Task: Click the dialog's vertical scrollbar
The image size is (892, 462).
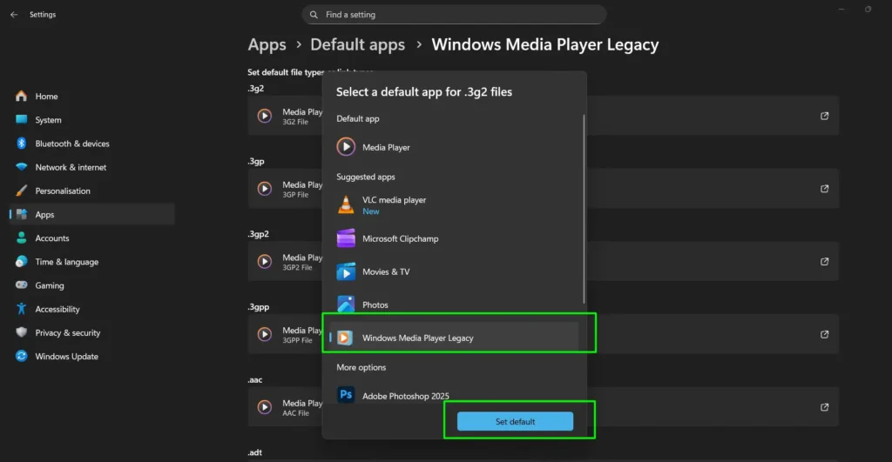Action: coord(584,209)
